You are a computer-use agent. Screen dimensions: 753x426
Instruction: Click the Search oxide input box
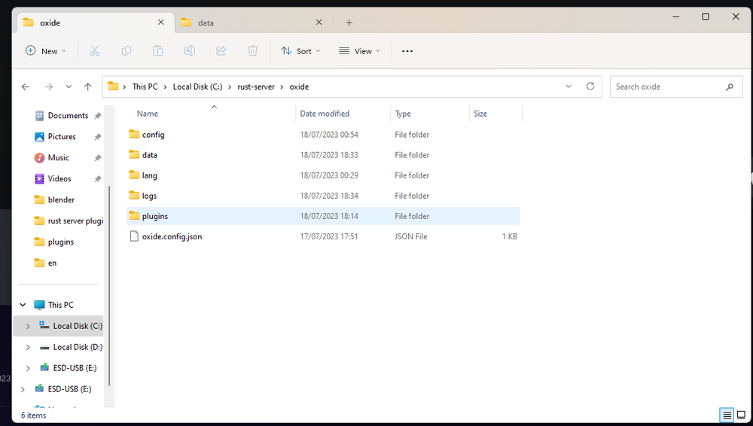[x=666, y=87]
